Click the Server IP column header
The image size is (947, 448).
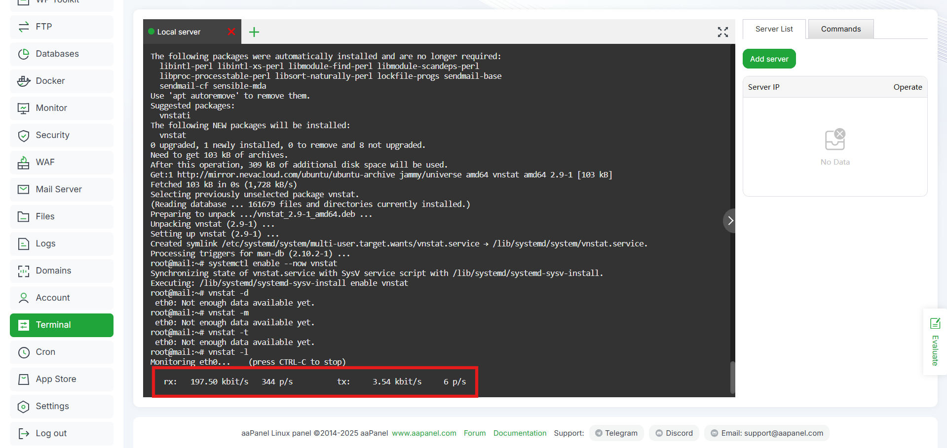coord(763,87)
